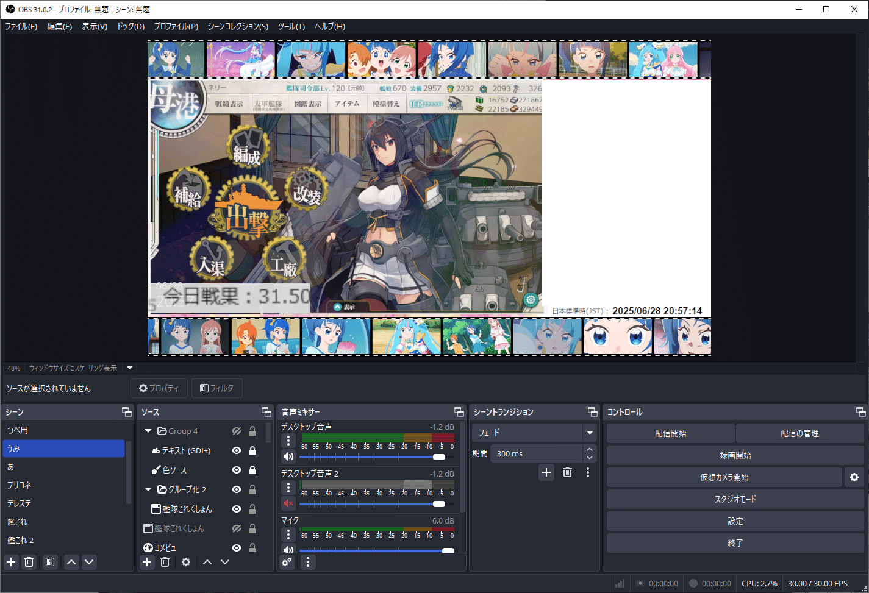Start recording with 録画開始
The height and width of the screenshot is (593, 869).
point(735,455)
